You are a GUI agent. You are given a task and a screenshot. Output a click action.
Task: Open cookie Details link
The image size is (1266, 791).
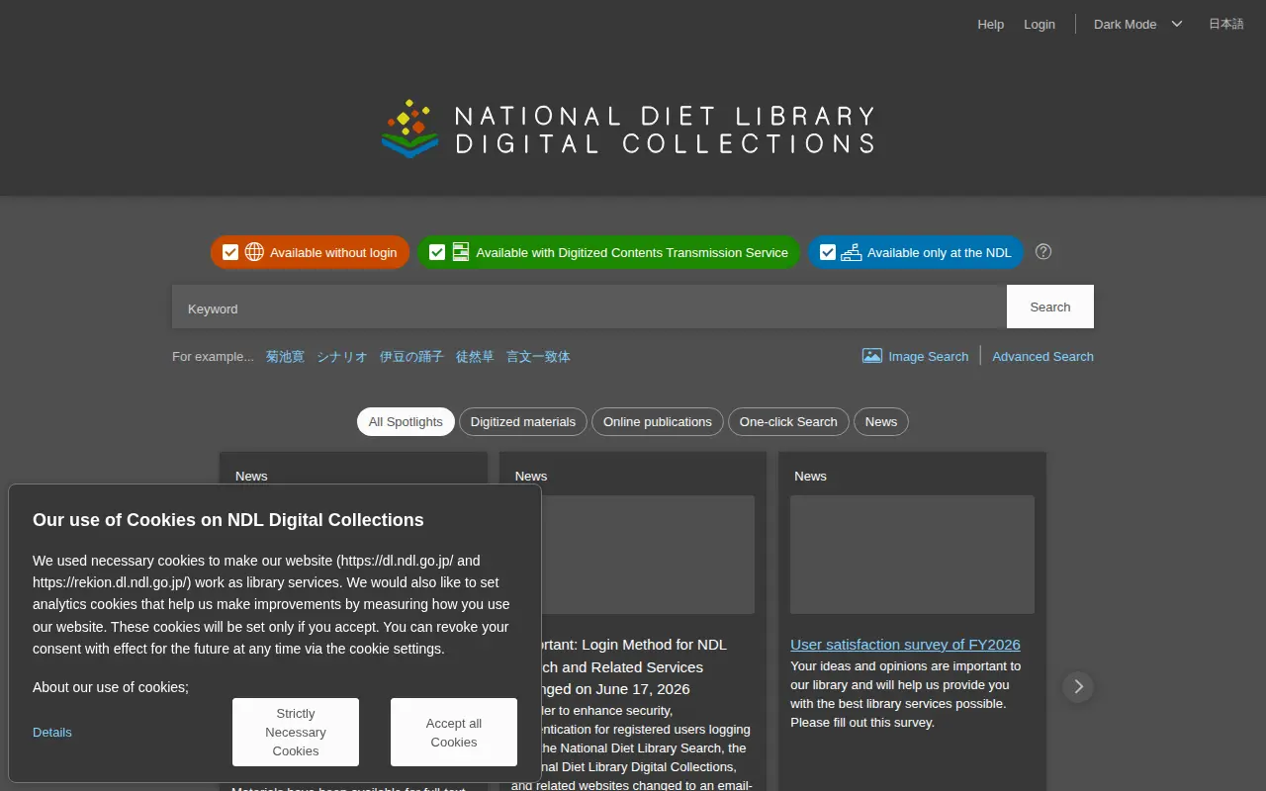52,732
